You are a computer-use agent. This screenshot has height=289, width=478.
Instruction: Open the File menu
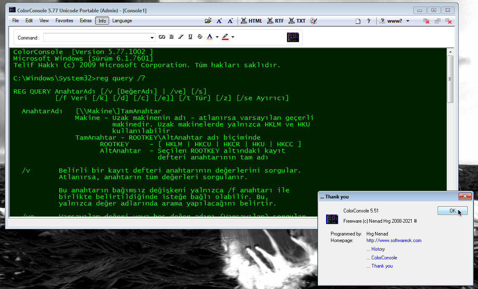[x=16, y=21]
